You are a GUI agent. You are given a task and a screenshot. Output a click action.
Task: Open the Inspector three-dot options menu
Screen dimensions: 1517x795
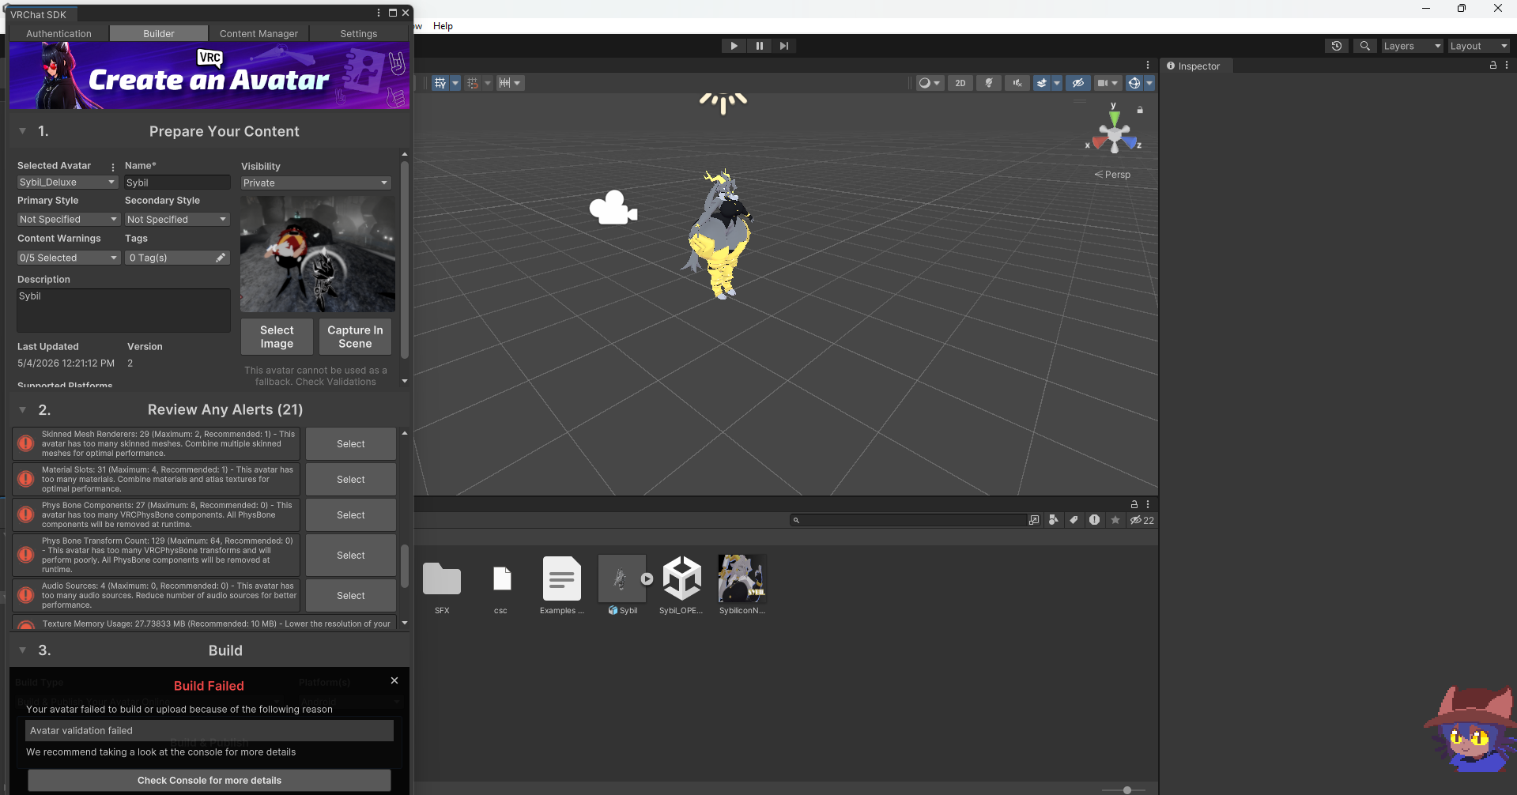(x=1507, y=66)
